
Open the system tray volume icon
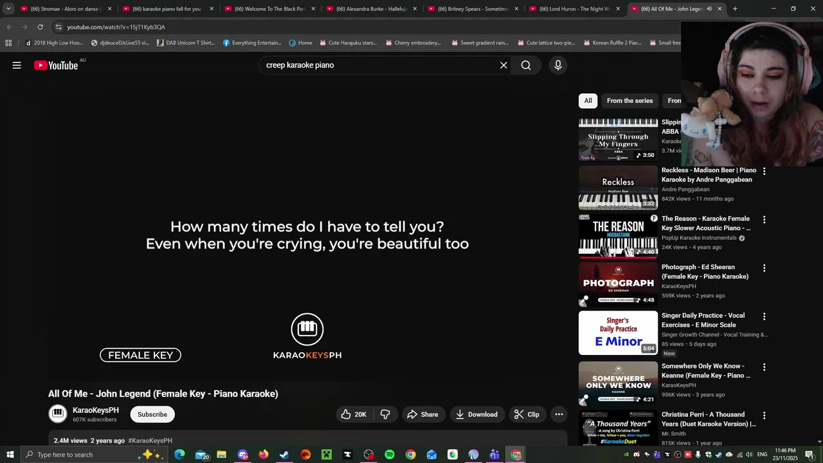[x=748, y=455]
